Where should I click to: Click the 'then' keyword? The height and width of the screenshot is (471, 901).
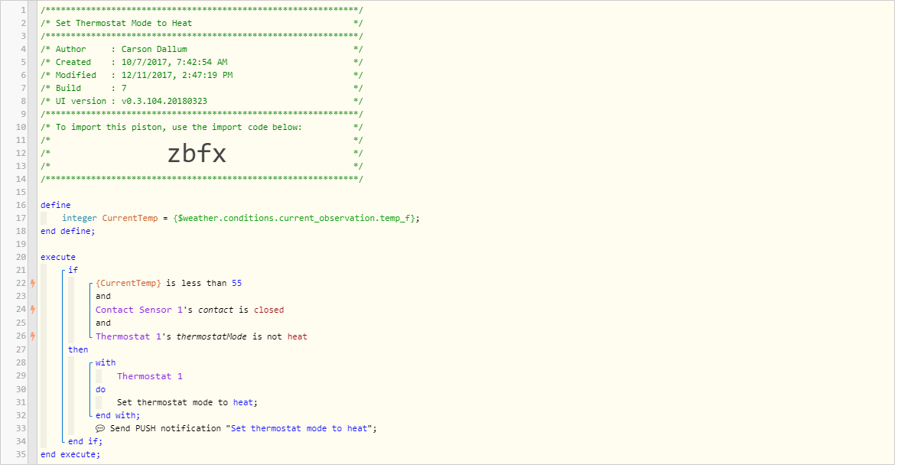[x=78, y=349]
